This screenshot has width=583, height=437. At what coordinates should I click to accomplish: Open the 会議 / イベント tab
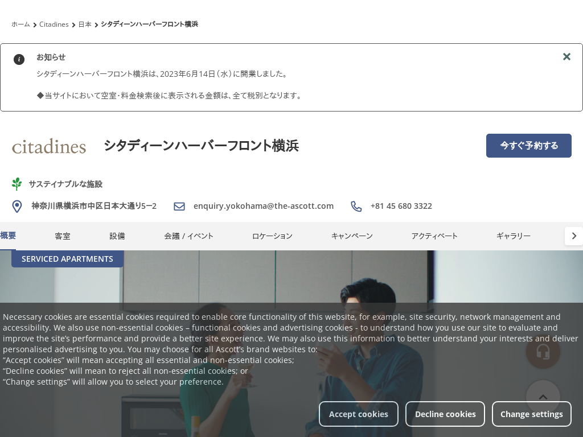[189, 236]
